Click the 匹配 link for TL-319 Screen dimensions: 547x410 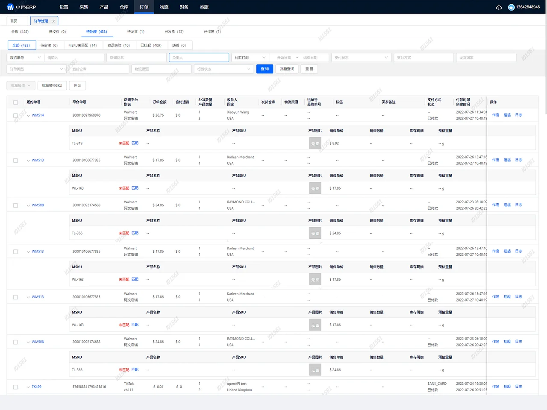tap(135, 143)
